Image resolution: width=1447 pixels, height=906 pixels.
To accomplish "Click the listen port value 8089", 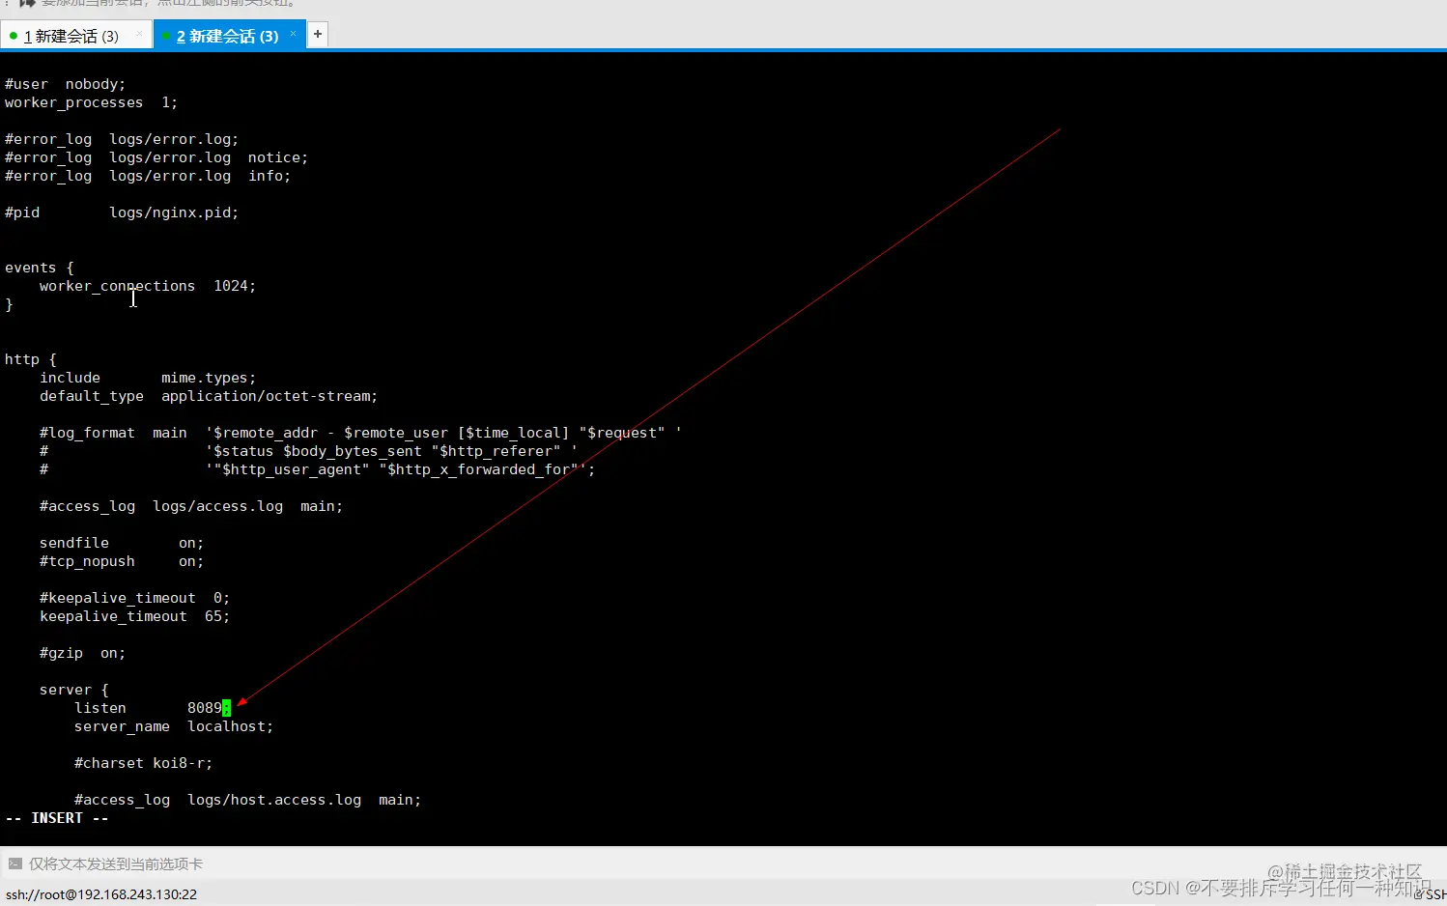I will pyautogui.click(x=205, y=708).
